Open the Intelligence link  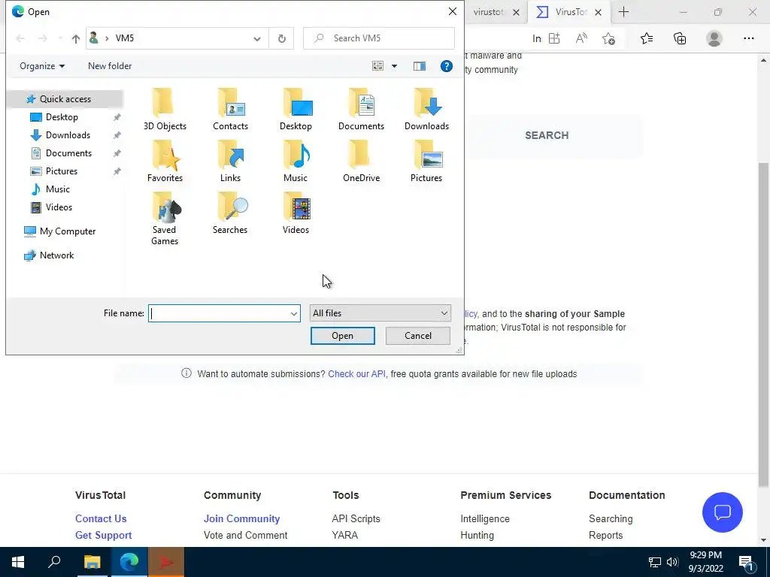[485, 518]
